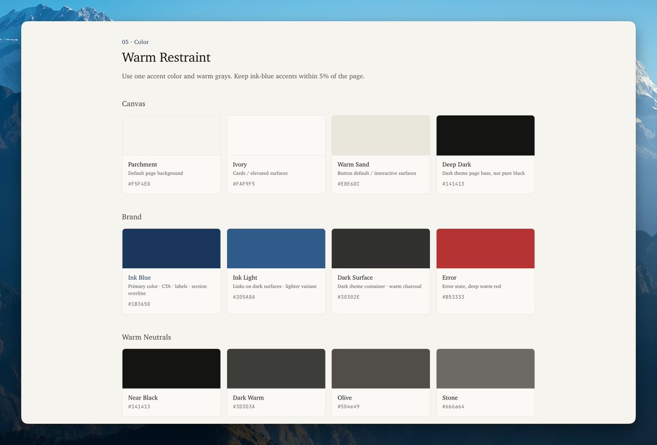Click the "Ink Blue" color name

140,278
